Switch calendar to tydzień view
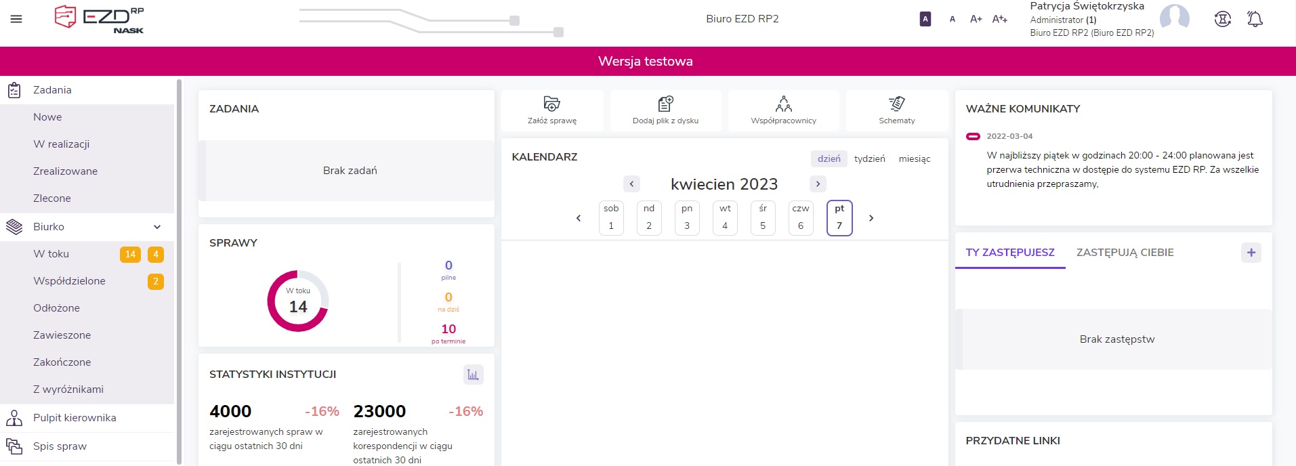 [869, 158]
